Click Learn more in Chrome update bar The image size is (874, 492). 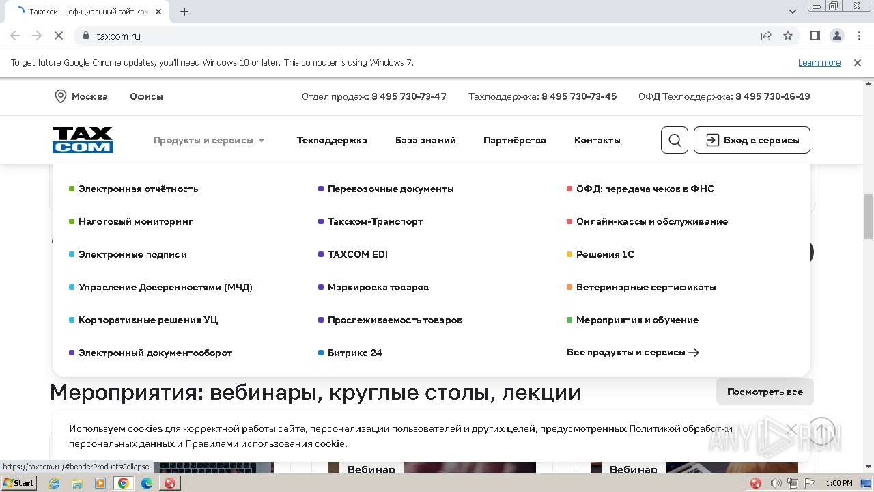[819, 63]
